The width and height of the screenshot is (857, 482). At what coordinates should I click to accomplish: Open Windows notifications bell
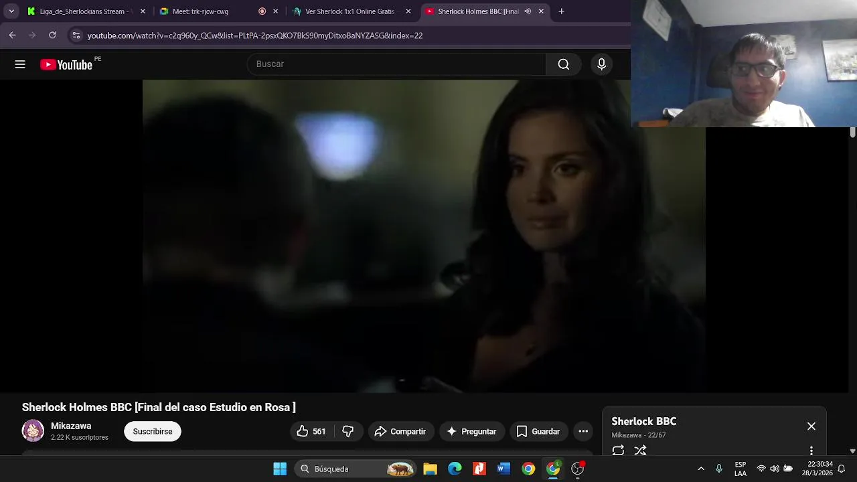tap(842, 469)
